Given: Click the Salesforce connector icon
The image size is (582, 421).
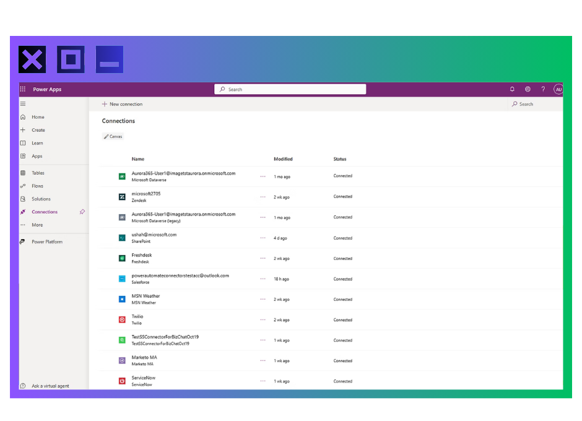Looking at the screenshot, I should (122, 279).
